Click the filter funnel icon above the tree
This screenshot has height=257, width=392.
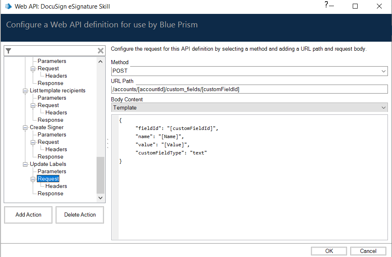[8, 50]
